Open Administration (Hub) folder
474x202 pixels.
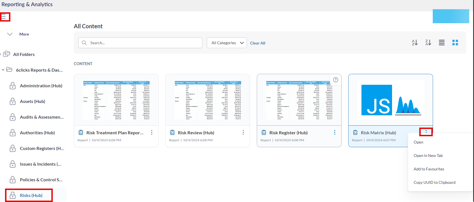(x=41, y=86)
